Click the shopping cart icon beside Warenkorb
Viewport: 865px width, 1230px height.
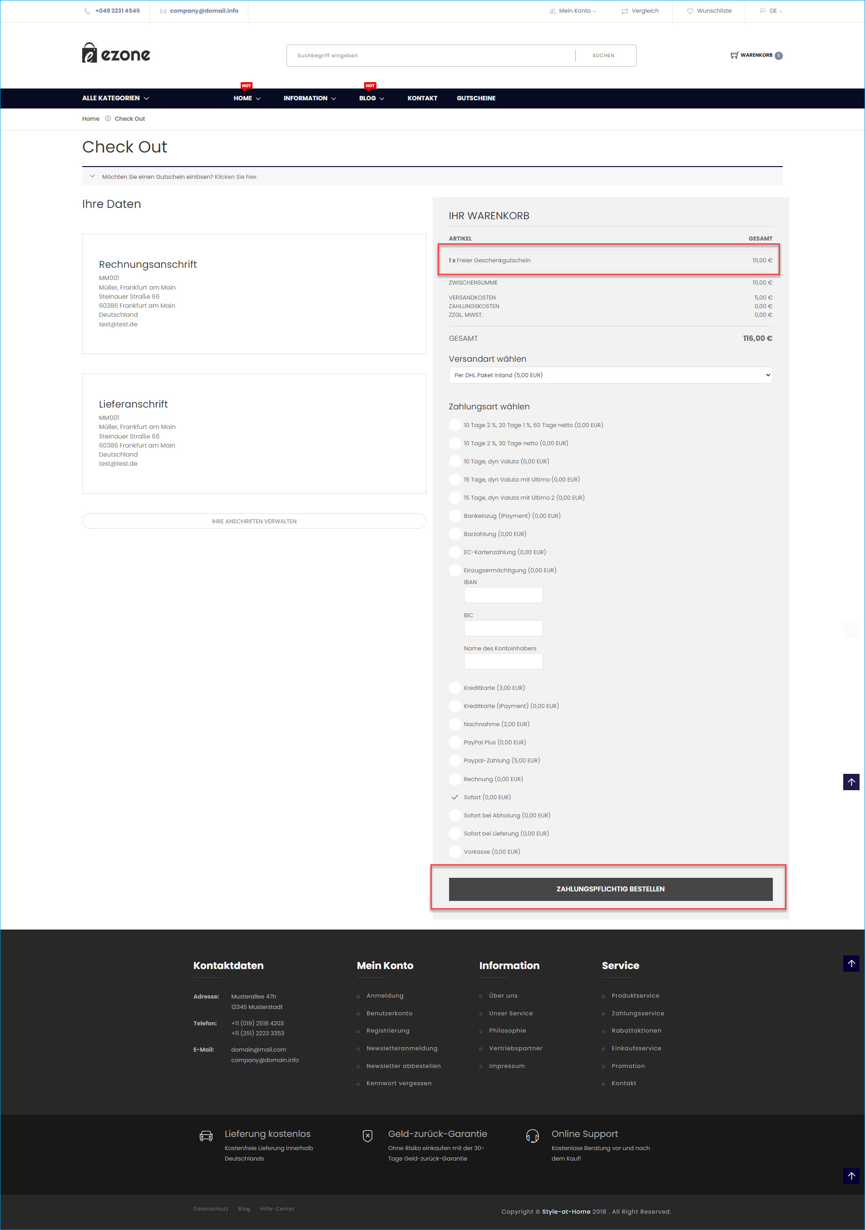(x=734, y=55)
